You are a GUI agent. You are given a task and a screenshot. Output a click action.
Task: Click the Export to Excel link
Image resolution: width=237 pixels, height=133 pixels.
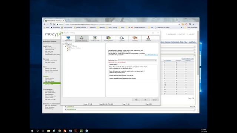click(188, 59)
